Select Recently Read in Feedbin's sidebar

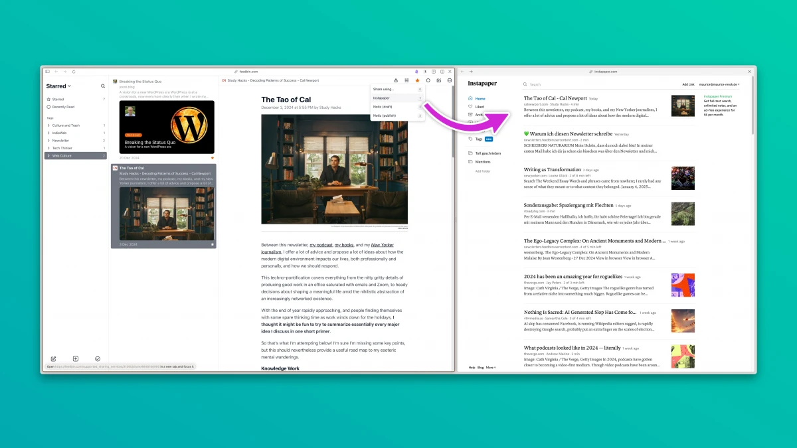coord(76,107)
